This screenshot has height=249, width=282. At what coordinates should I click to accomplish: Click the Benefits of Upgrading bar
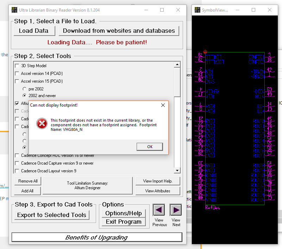pos(97,237)
